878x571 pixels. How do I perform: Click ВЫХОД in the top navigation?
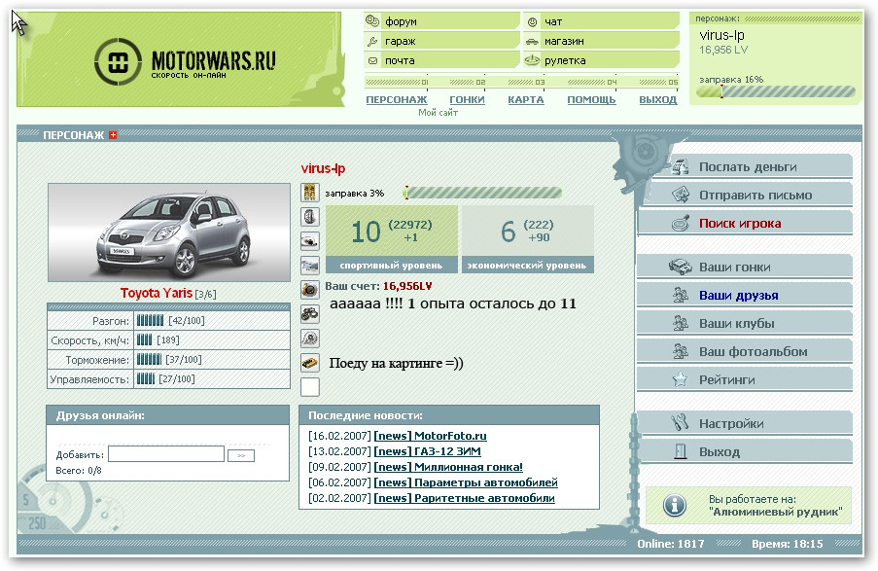pyautogui.click(x=658, y=100)
